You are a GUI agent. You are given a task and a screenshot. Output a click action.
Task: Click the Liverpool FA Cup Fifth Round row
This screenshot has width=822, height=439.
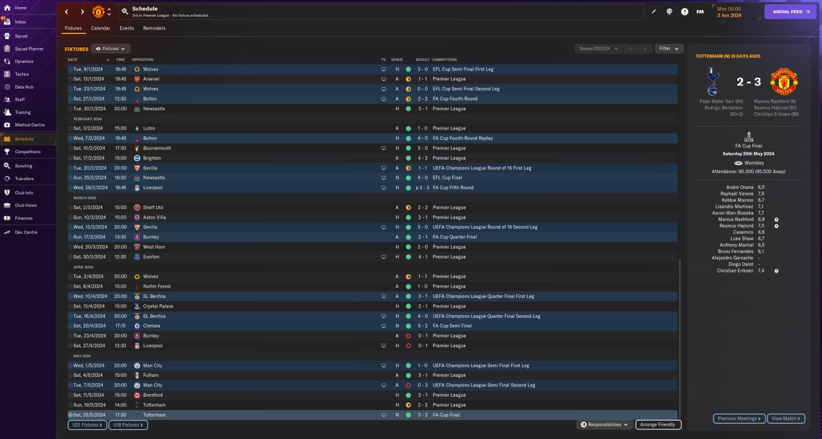coord(372,188)
